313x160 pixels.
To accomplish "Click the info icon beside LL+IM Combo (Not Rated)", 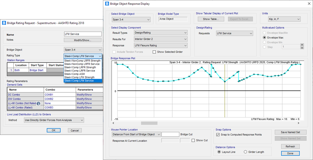I will click(38, 103).
